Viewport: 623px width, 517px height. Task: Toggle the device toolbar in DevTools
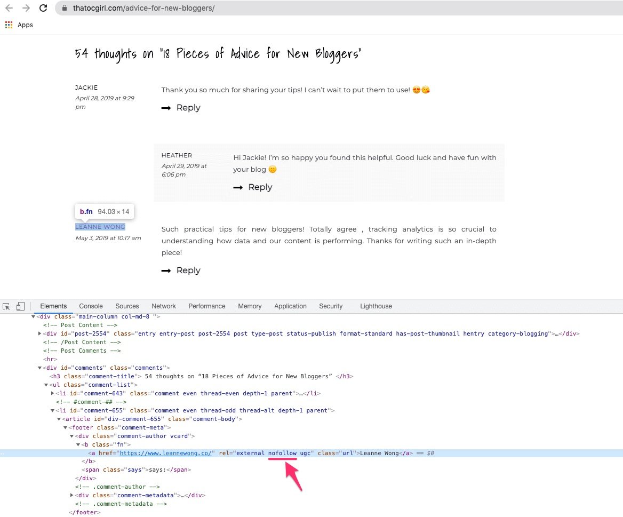click(20, 306)
